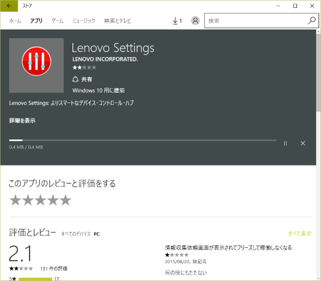Click the scrollbar up arrow

point(318,32)
